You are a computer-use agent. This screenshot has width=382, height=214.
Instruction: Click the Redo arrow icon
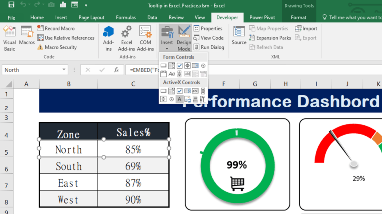[37, 4]
